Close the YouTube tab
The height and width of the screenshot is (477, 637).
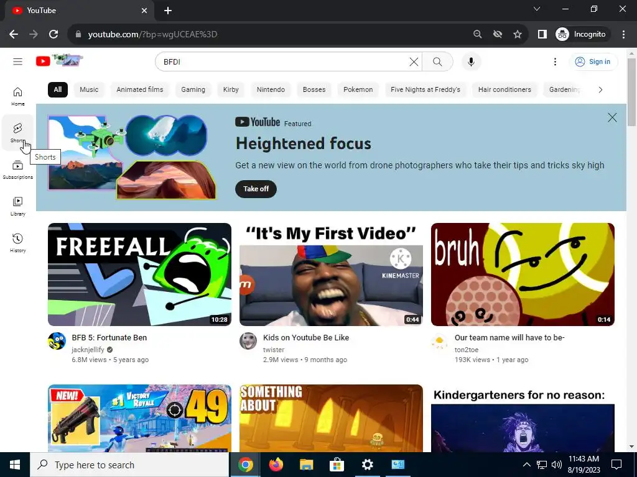(x=144, y=11)
